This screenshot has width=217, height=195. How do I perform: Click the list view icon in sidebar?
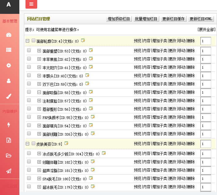click(9, 50)
